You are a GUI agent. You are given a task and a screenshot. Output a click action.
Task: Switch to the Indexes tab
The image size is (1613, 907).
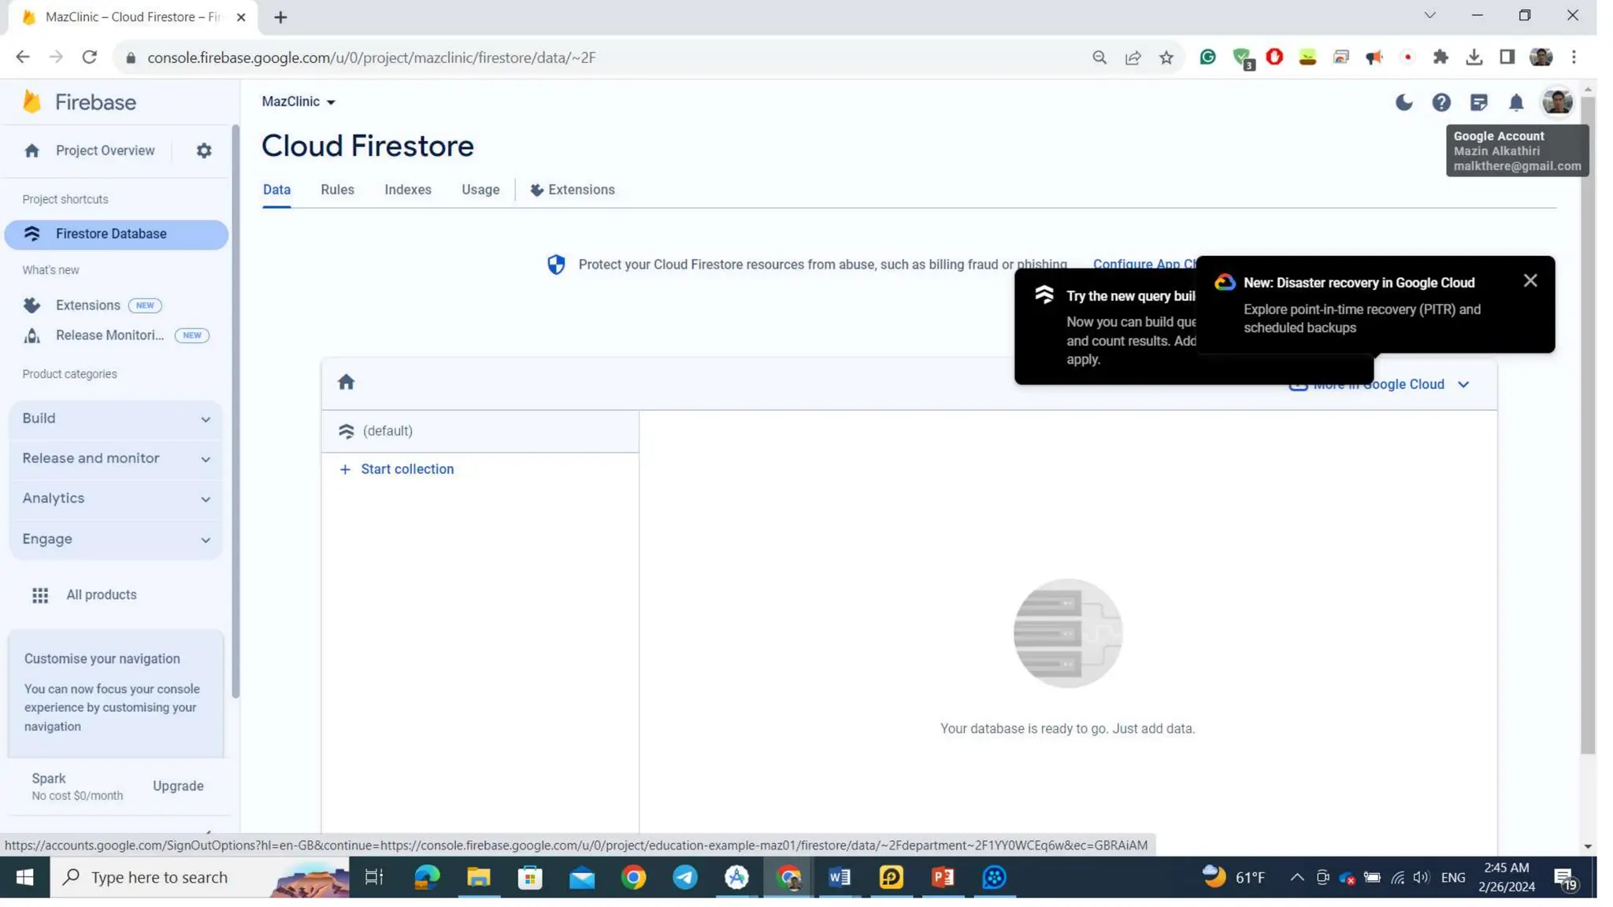(407, 190)
